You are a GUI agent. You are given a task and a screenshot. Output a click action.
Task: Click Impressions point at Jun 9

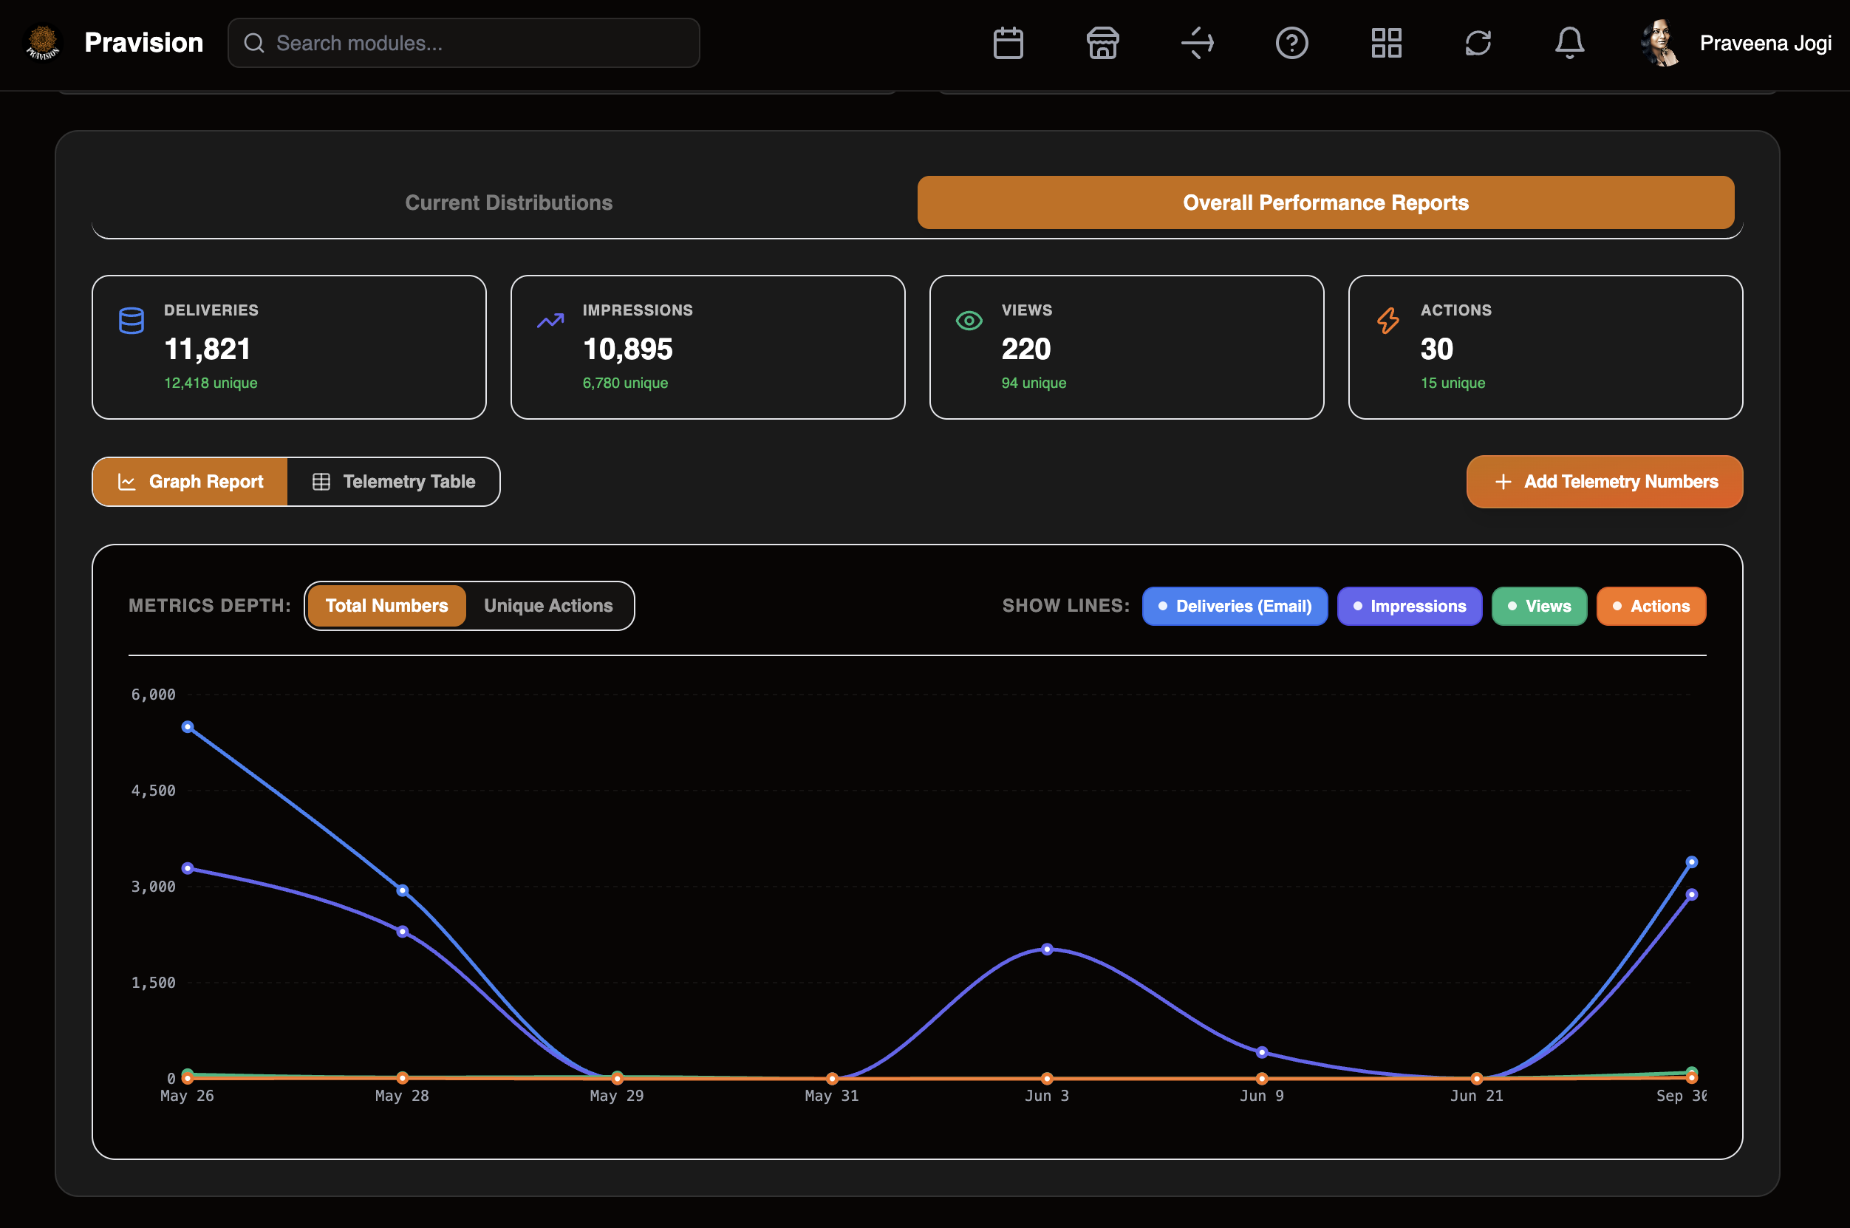(1261, 1052)
